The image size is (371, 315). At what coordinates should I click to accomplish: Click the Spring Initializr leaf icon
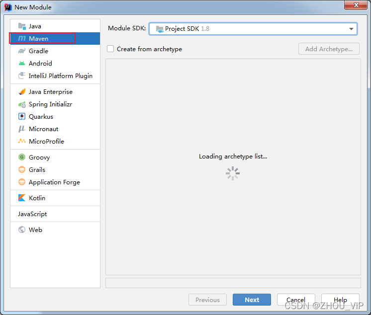click(x=22, y=104)
